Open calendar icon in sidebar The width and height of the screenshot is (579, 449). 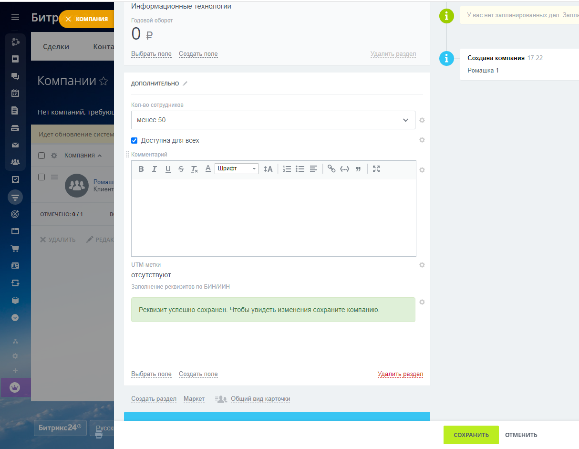pyautogui.click(x=15, y=94)
